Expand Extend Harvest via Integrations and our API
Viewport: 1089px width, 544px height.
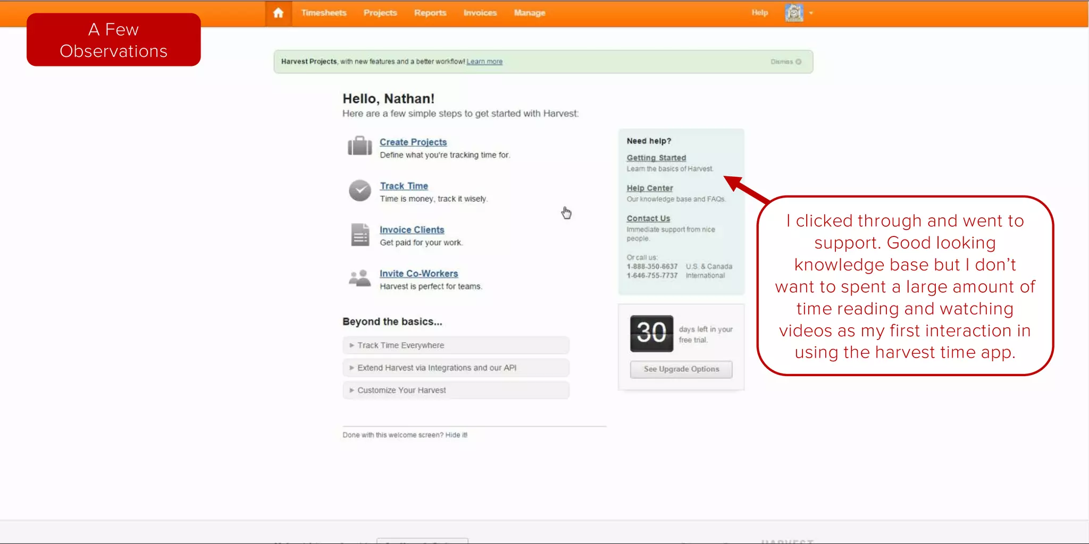click(x=456, y=368)
